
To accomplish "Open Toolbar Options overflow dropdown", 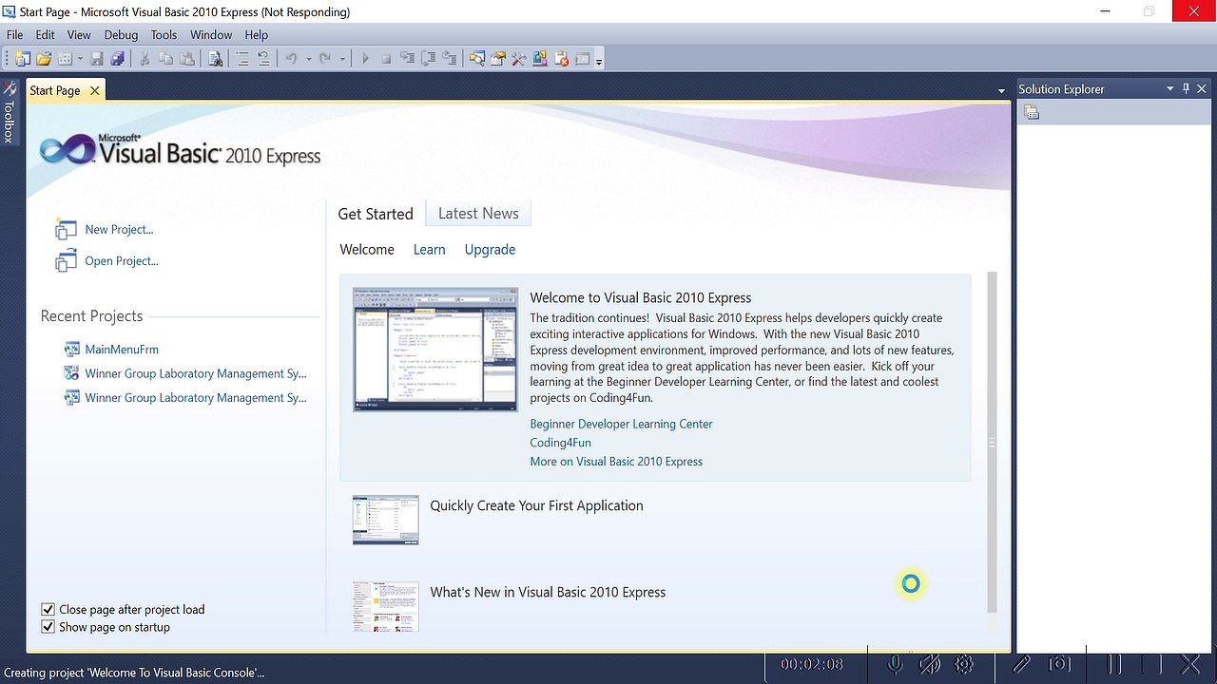I will click(x=598, y=61).
